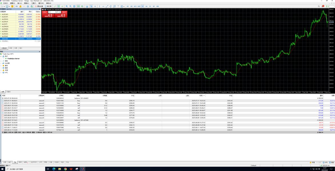Viewport: 335px width, 171px height.
Task: Select the draw trendline tool
Action: click(x=107, y=6)
